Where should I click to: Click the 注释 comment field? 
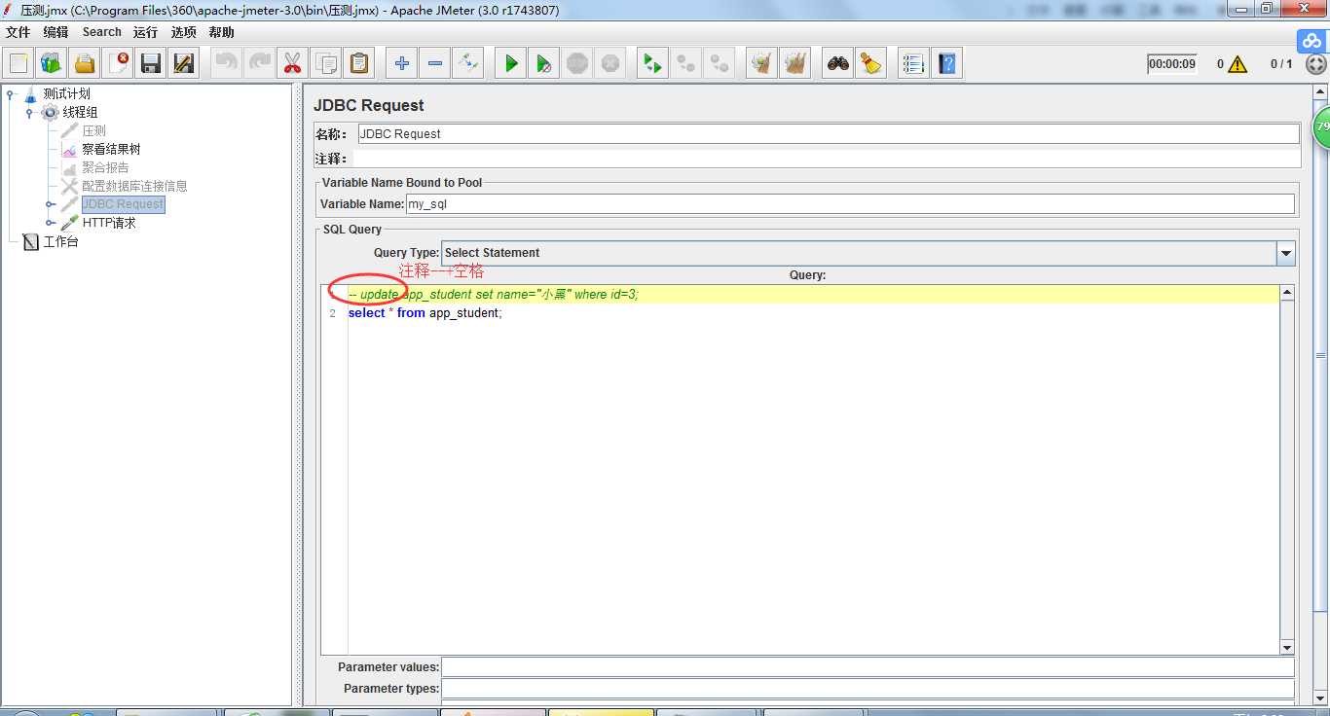[x=826, y=159]
